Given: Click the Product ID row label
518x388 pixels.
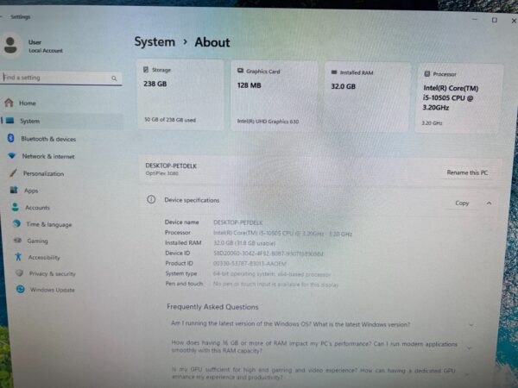Looking at the screenshot, I should pyautogui.click(x=179, y=263).
